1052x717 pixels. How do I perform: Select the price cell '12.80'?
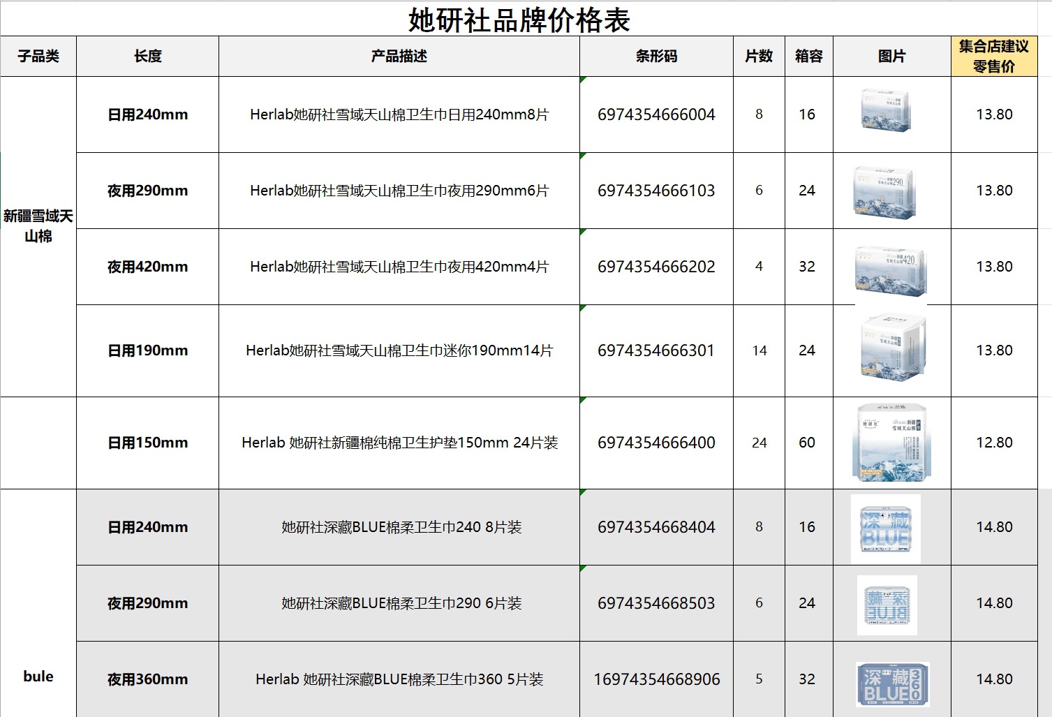994,443
